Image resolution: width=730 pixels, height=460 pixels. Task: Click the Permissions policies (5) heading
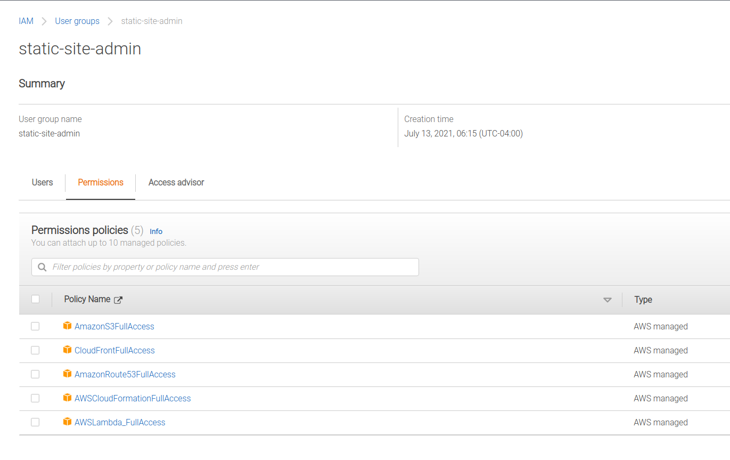[x=87, y=230]
